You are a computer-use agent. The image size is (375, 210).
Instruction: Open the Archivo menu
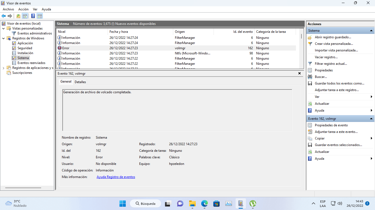coord(8,9)
